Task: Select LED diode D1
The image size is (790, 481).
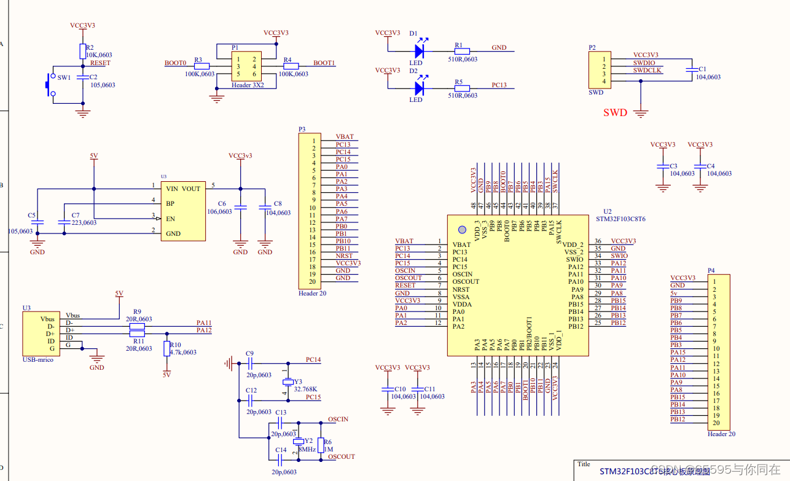Action: [420, 51]
